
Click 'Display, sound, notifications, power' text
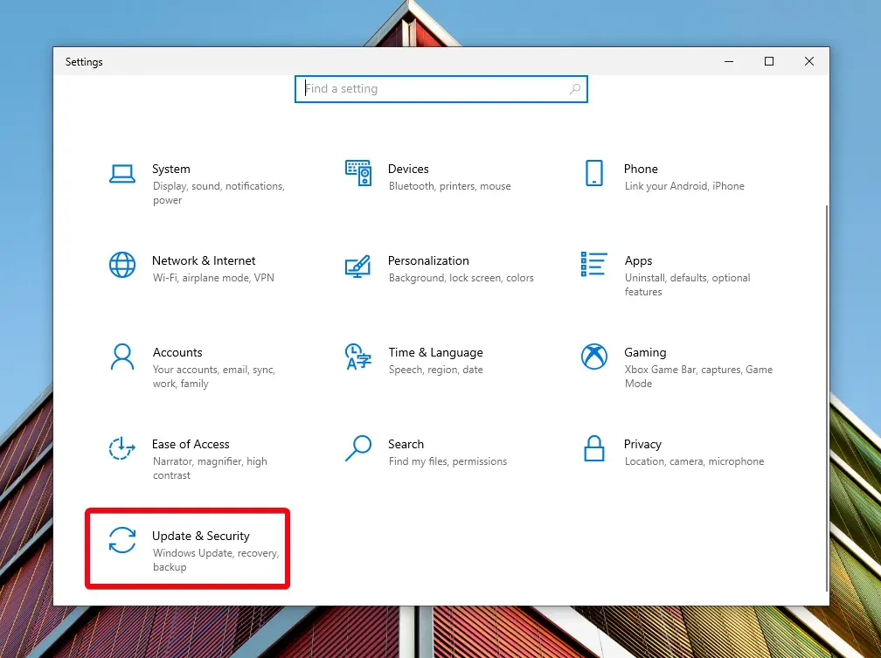click(219, 193)
